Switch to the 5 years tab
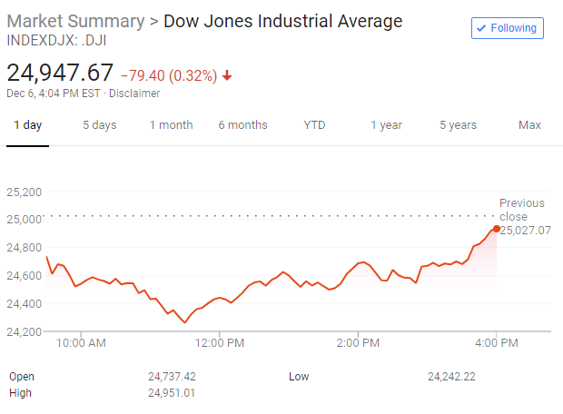The width and height of the screenshot is (563, 414). (458, 125)
